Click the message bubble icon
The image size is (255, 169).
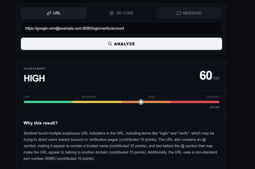[x=179, y=13]
